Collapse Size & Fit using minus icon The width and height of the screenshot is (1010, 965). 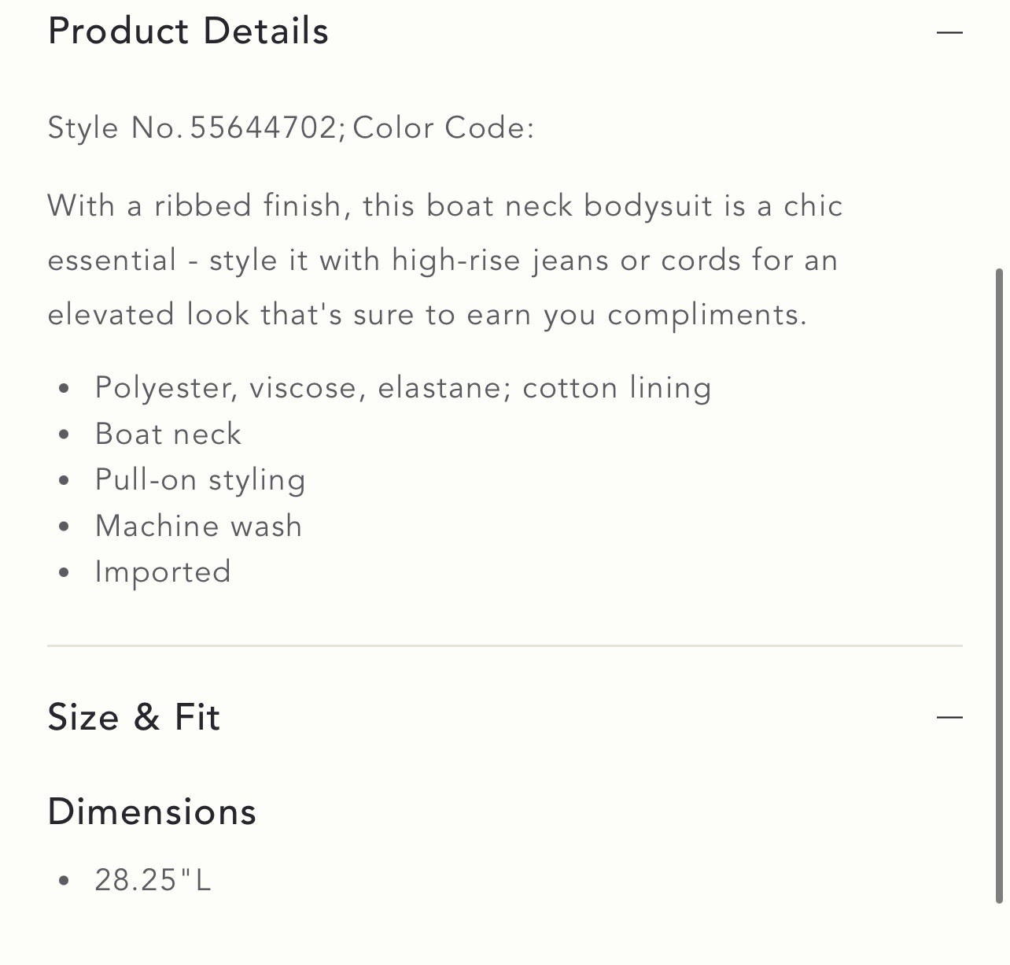(x=949, y=717)
